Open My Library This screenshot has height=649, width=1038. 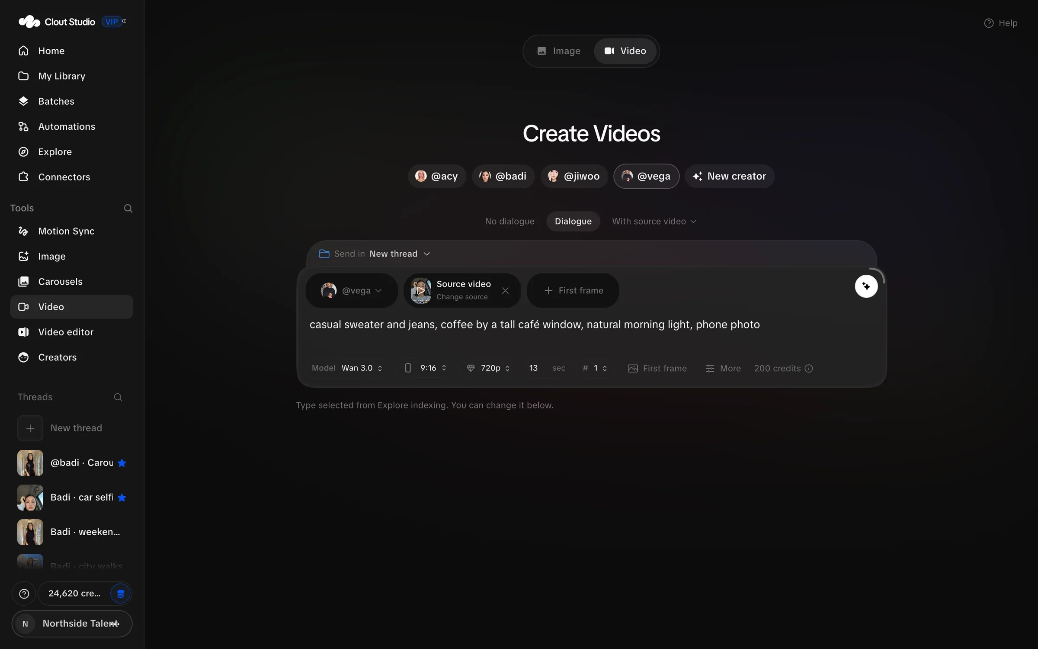pos(71,76)
